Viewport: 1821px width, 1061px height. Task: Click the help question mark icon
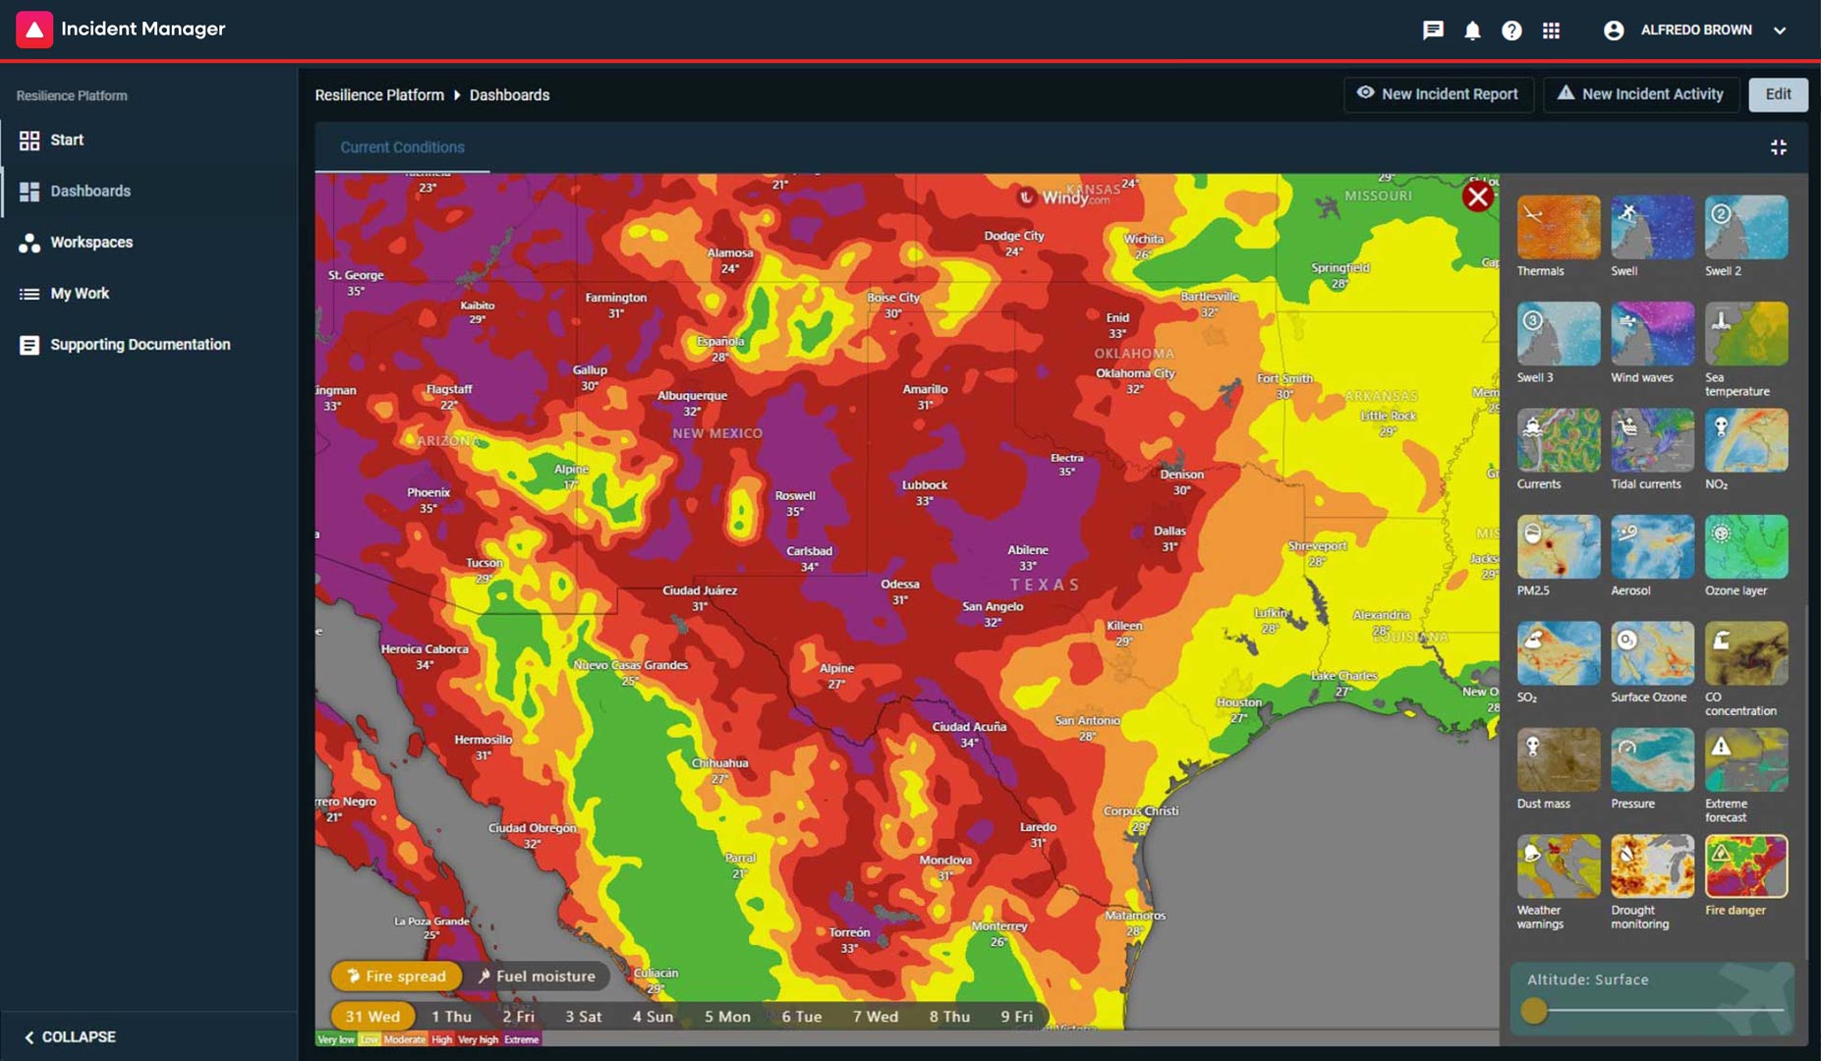(x=1511, y=30)
